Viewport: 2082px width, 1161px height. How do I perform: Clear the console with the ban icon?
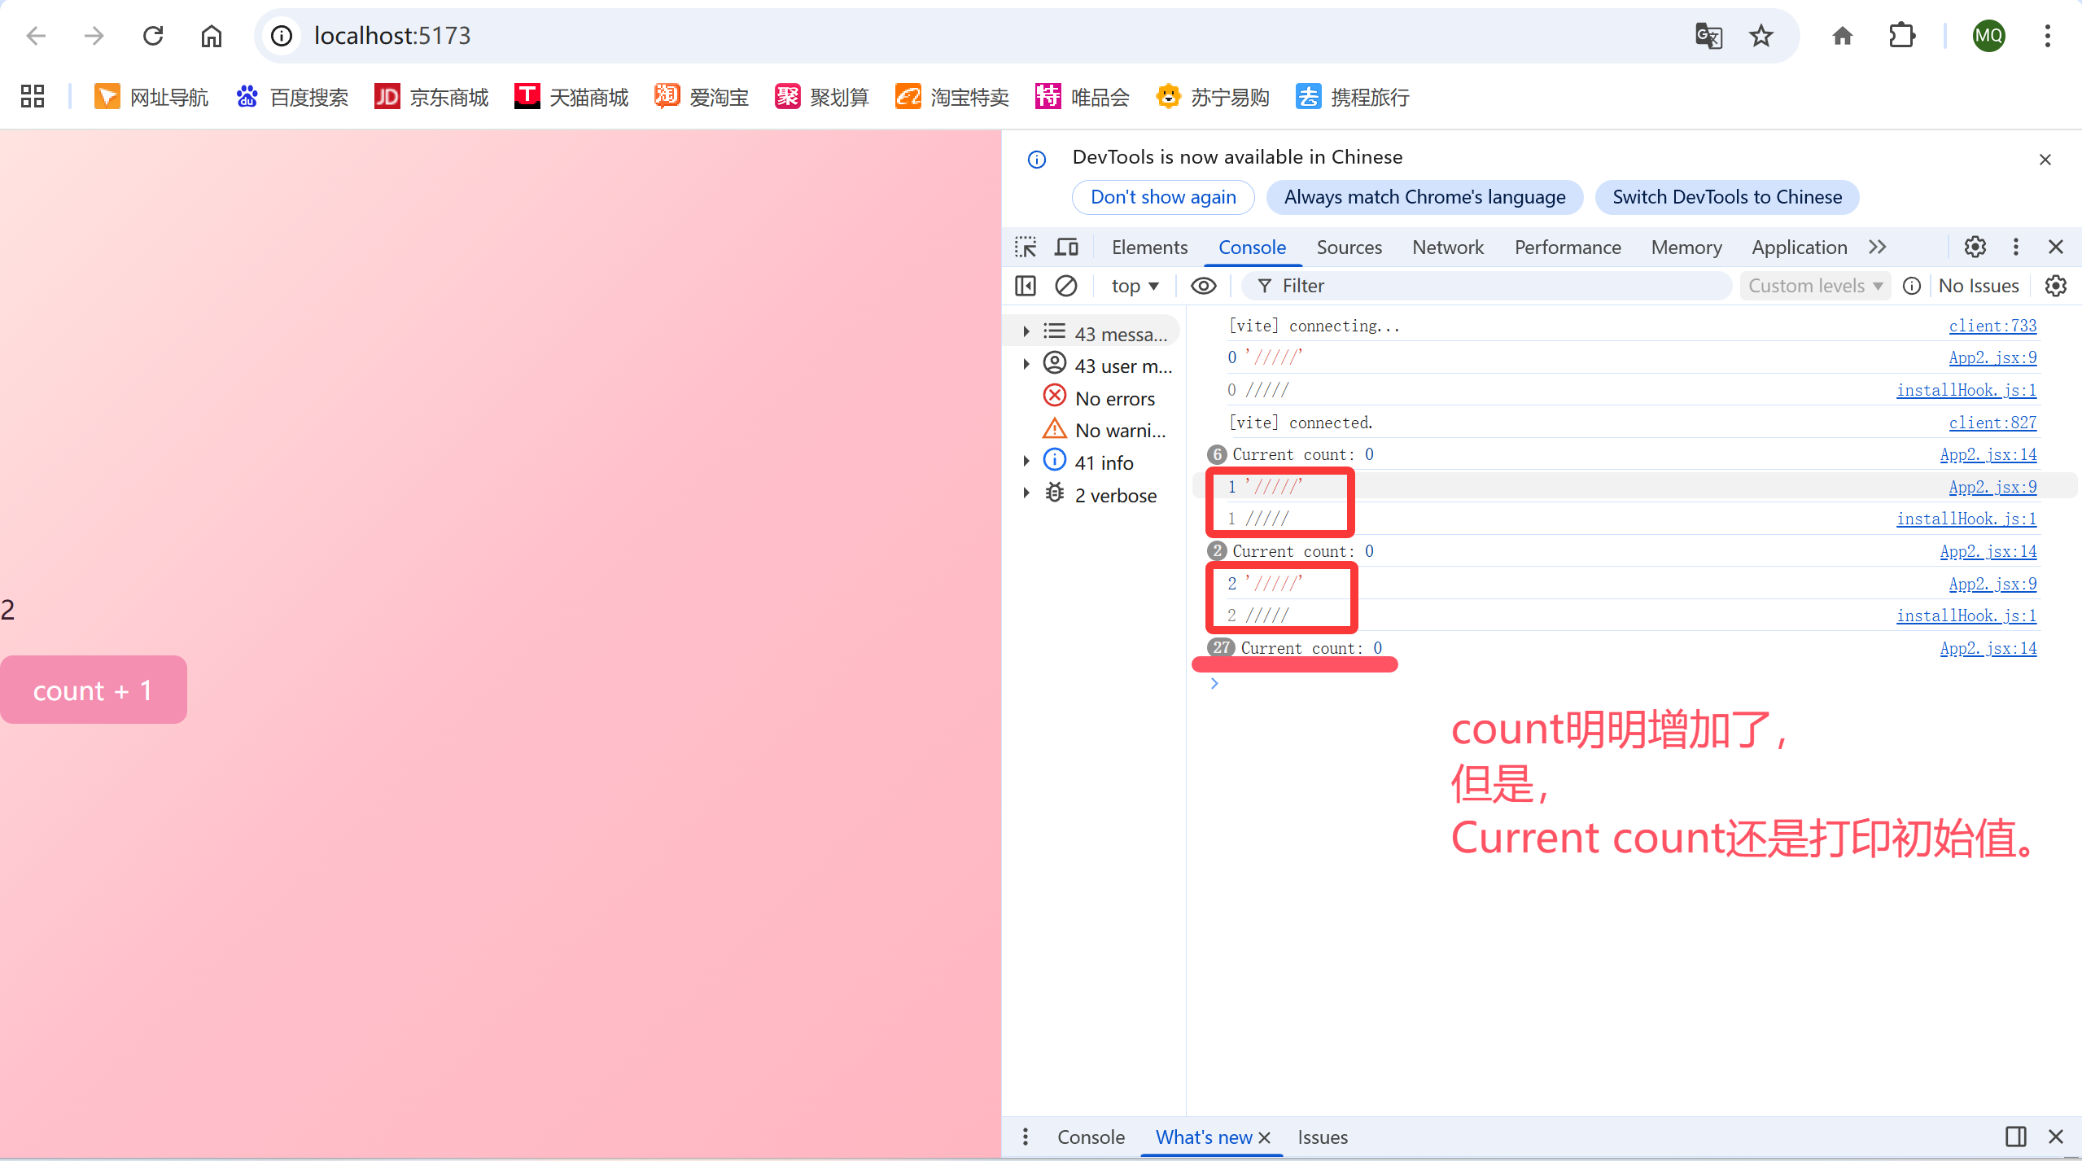[1065, 286]
